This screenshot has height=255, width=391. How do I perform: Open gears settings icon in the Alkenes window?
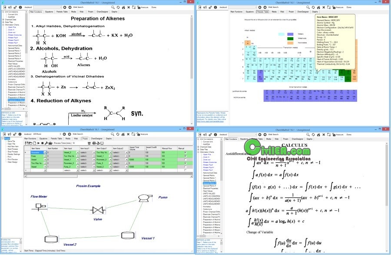(16, 7)
